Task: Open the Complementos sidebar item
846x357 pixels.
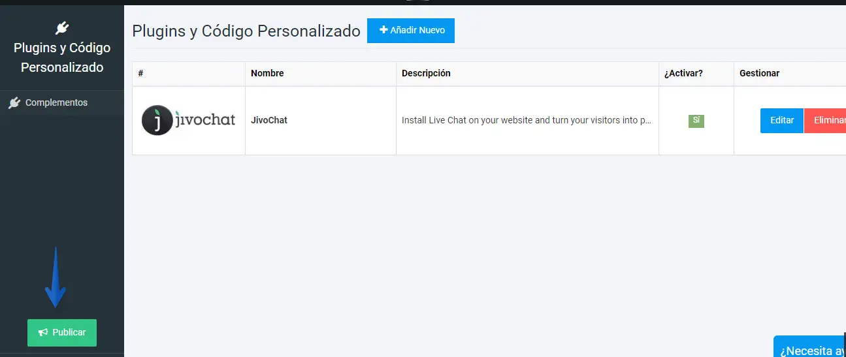Action: (x=56, y=103)
